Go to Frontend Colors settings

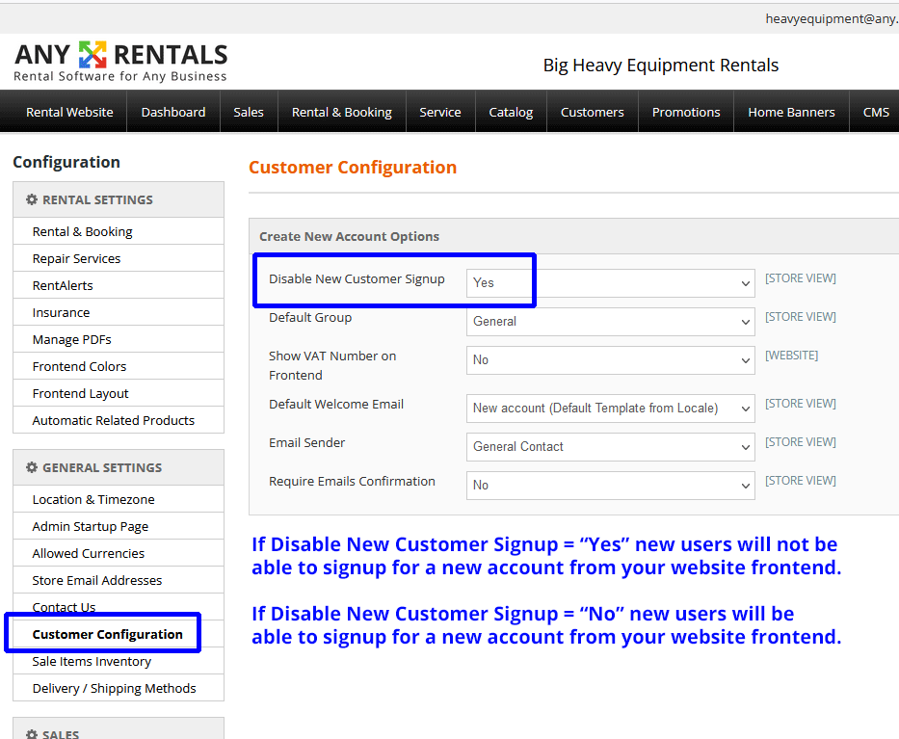coord(79,366)
